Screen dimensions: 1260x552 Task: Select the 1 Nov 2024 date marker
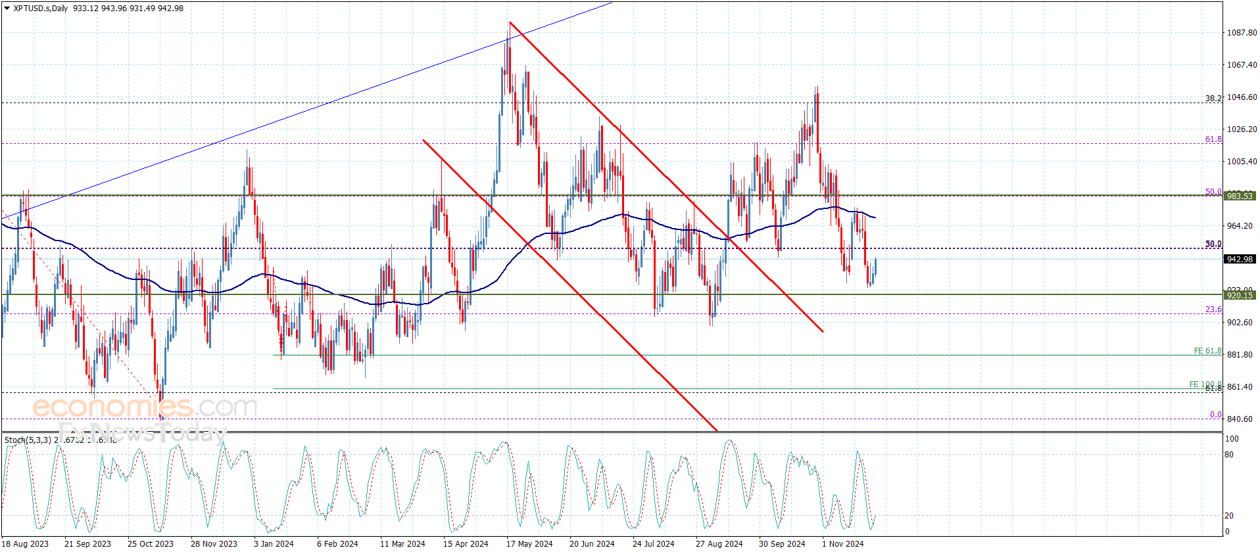tap(843, 543)
